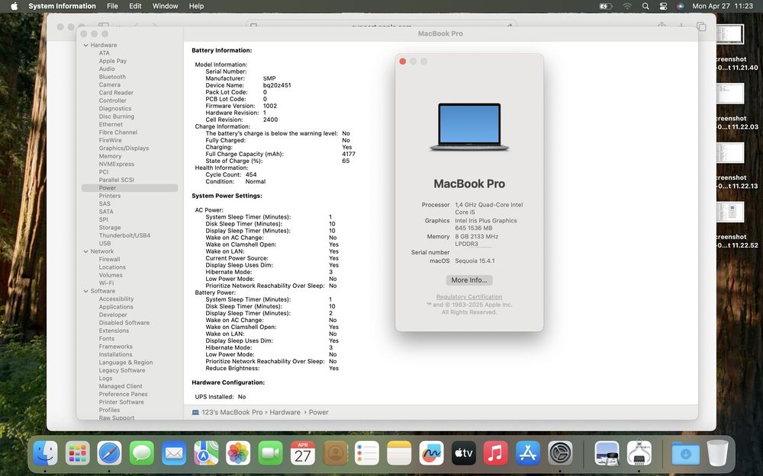Launch FaceTime from the dock

click(270, 453)
